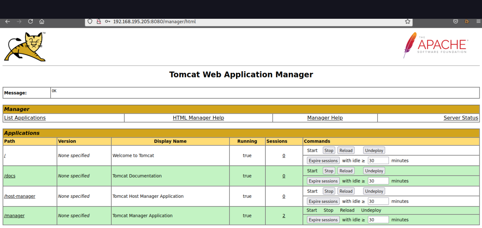The height and width of the screenshot is (228, 482).
Task: Open the Server Status page
Action: tap(461, 118)
